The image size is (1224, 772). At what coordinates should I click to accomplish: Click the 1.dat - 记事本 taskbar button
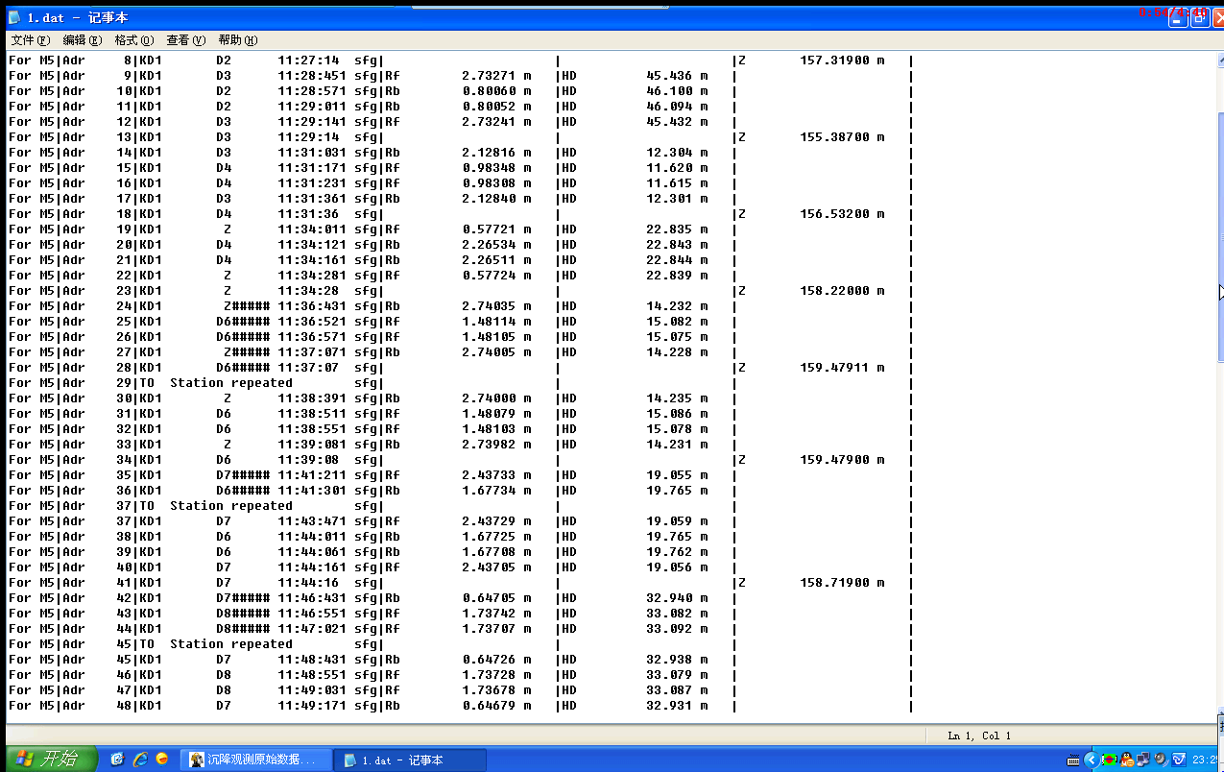click(x=410, y=760)
